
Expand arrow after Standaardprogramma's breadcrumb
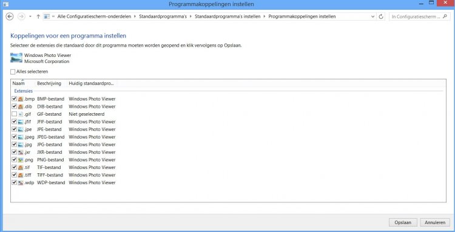point(190,16)
